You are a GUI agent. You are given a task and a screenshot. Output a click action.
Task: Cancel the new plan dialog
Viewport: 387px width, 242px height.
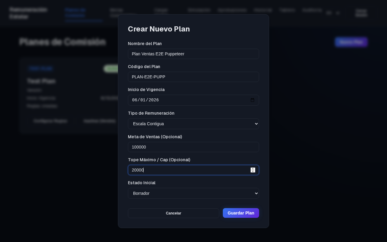[174, 213]
